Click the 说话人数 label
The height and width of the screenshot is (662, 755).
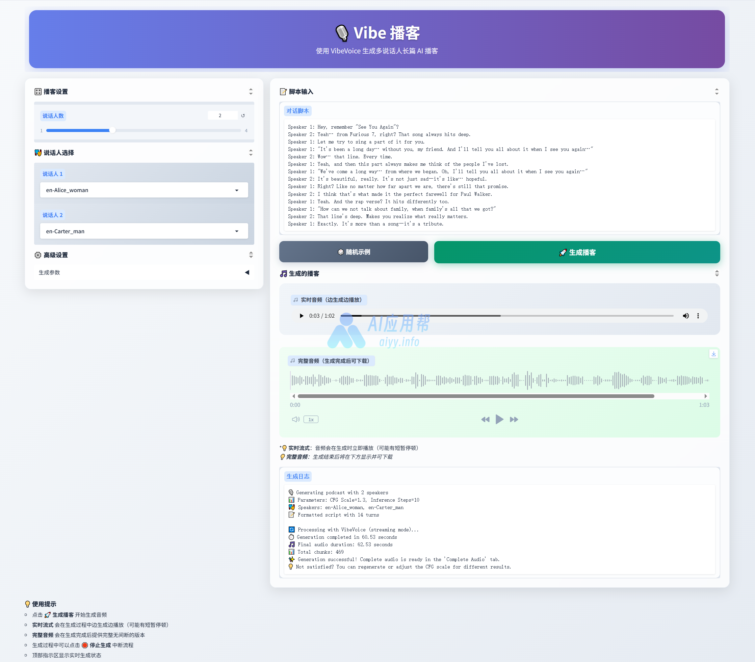point(53,115)
